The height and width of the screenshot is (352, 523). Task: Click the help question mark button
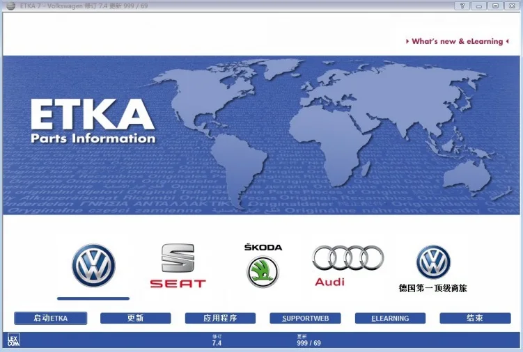click(x=462, y=6)
